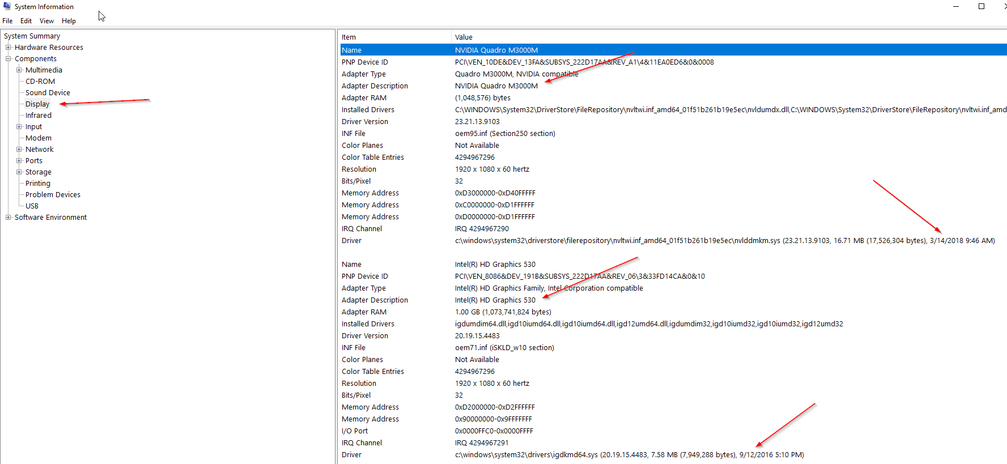Click memory address 0x90000000-0x9FFFFFFF
This screenshot has height=464, width=1007.
[494, 419]
